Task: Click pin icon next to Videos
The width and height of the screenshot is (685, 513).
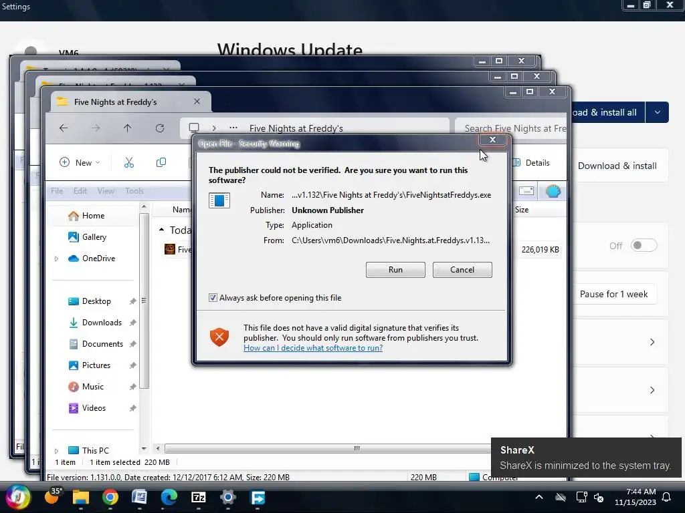Action: [x=133, y=408]
